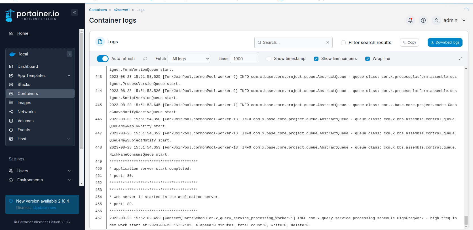This screenshot has width=473, height=230.
Task: Expand log viewer to fullscreen
Action: (x=461, y=59)
